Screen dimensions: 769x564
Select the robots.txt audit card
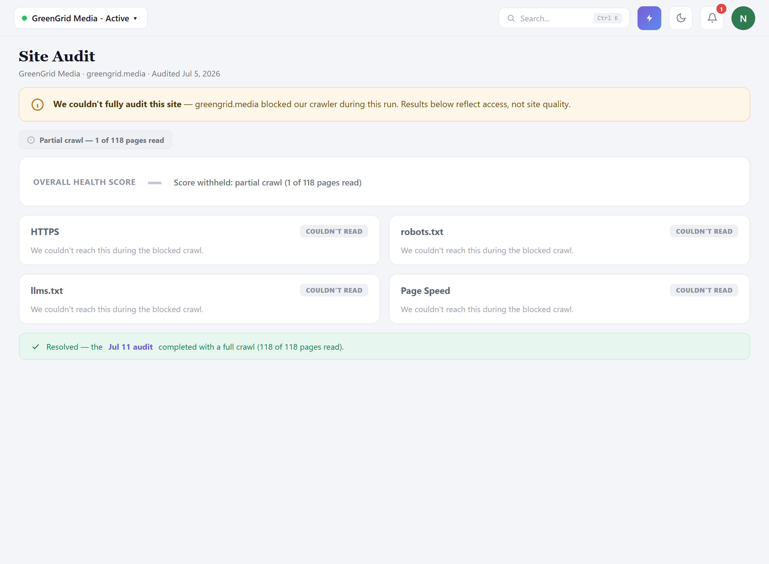click(569, 240)
